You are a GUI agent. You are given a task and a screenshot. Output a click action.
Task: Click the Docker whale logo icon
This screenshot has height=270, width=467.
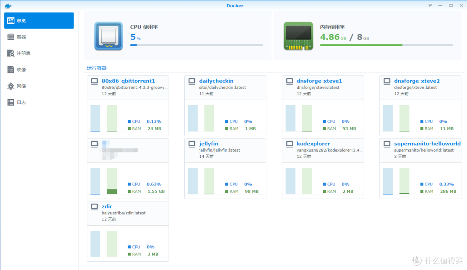8,6
